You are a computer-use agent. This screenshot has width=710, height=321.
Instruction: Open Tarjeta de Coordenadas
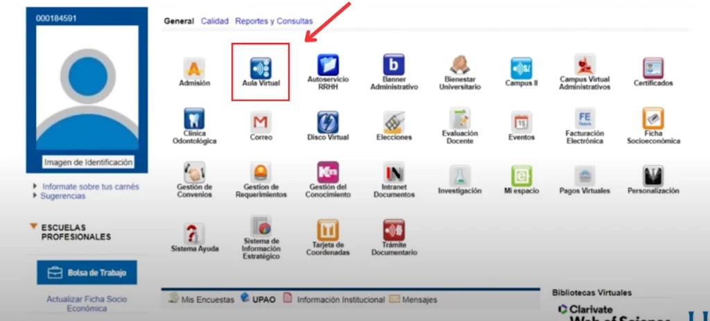pyautogui.click(x=327, y=230)
